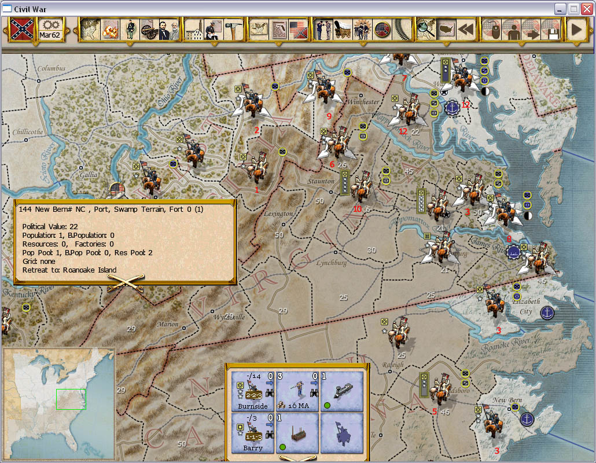This screenshot has width=596, height=463.
Task: Toggle binoculars on the Burnside card
Action: coord(270,393)
